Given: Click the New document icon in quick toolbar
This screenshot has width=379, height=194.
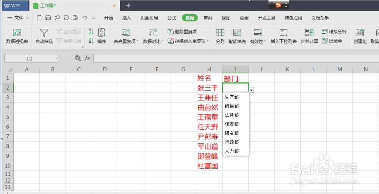Looking at the screenshot, I should 39,18.
